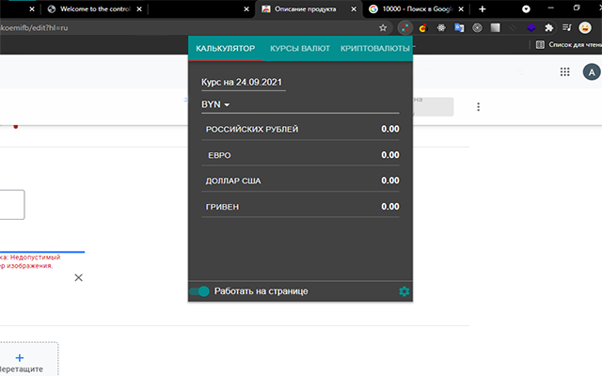Open the Extensions puzzle-piece menu
This screenshot has height=376, width=602.
549,27
